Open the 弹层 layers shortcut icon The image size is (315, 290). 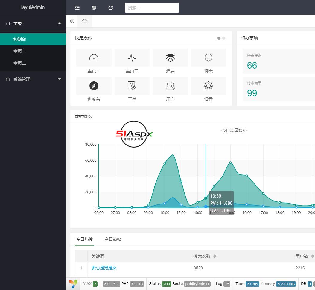170,58
